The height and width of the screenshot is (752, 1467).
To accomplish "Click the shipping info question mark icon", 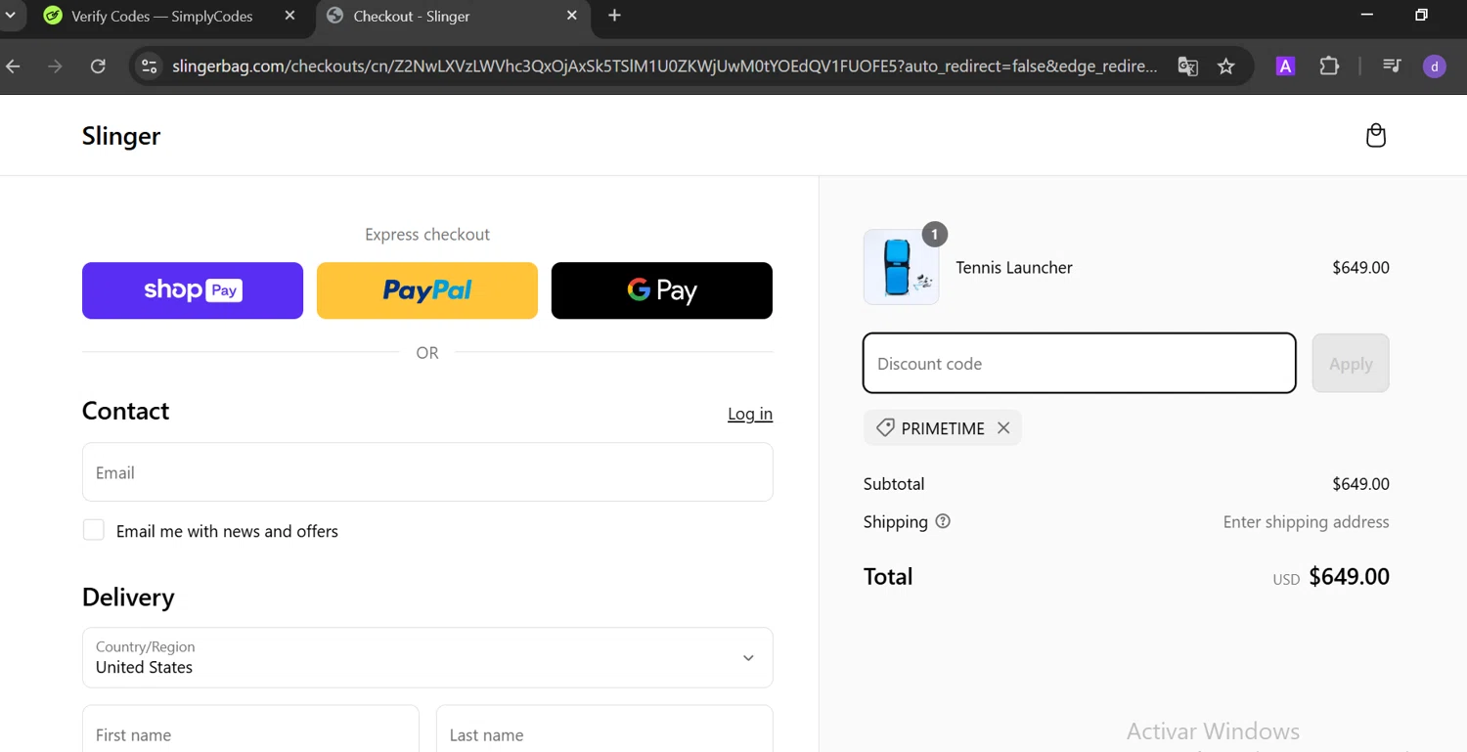I will click(x=943, y=521).
